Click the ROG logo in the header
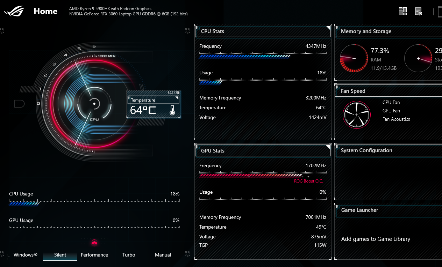Screen dimensions: 442x267 coord(14,11)
